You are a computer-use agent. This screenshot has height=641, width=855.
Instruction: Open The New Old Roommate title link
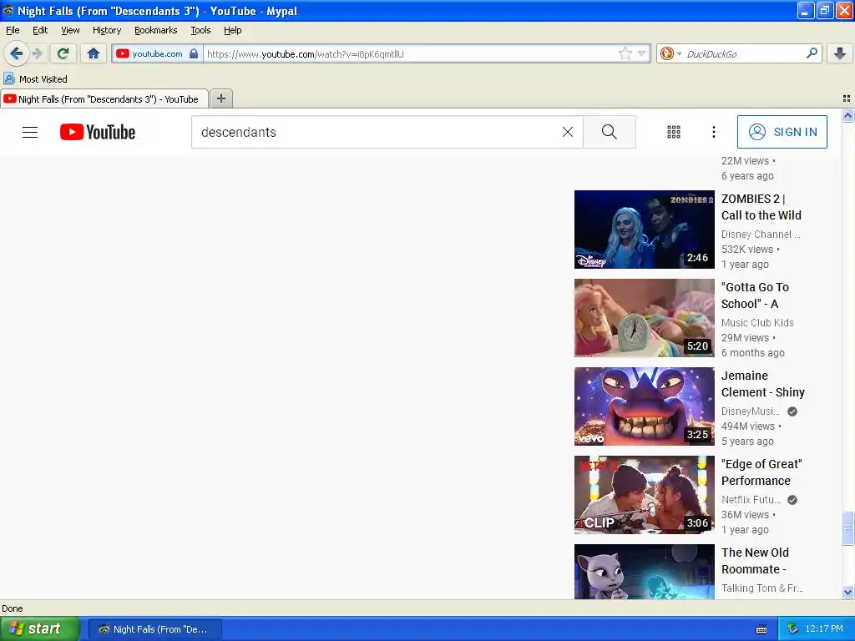755,560
